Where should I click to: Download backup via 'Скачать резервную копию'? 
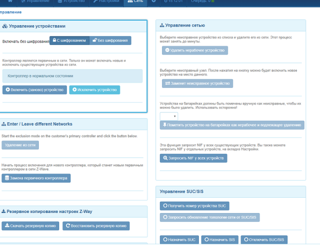[x=29, y=226]
